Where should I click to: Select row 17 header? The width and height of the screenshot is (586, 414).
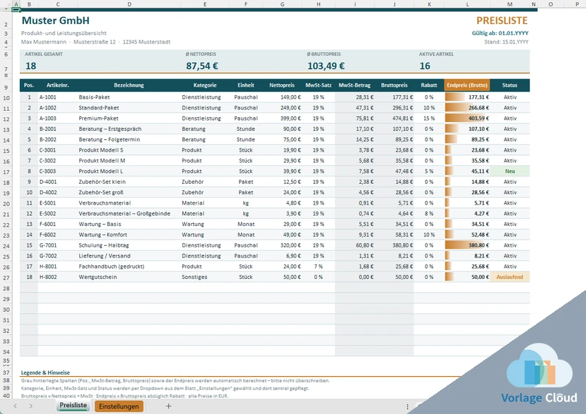[6, 172]
